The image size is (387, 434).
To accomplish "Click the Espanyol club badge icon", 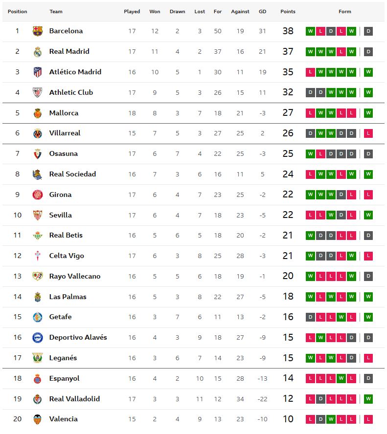I will 38,379.
